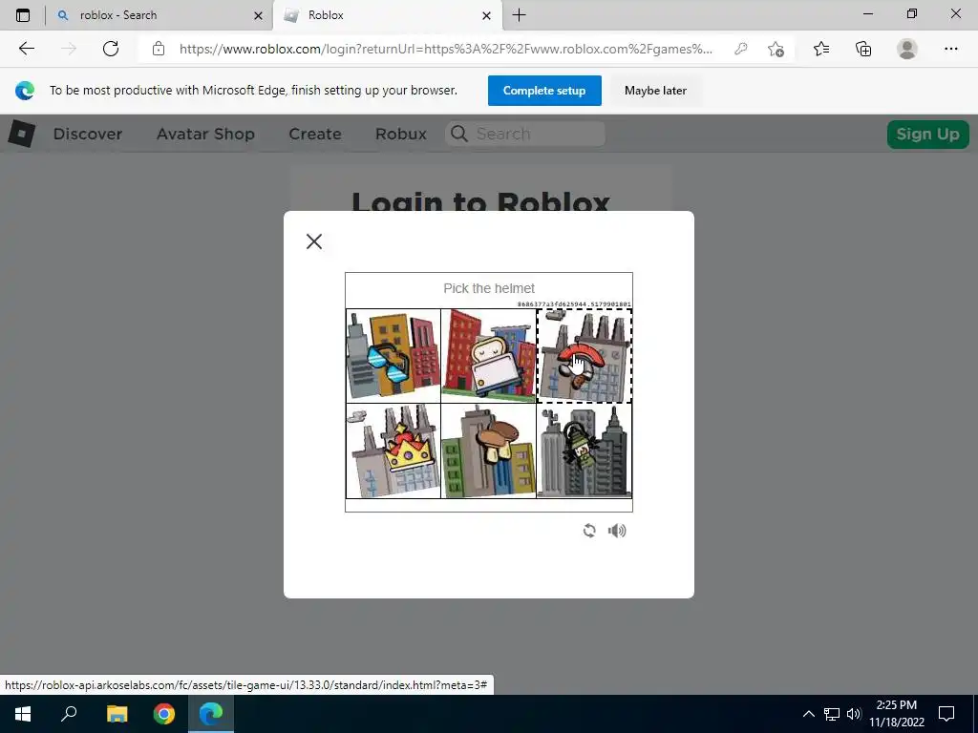Viewport: 978px width, 733px height.
Task: Reload the current page
Action: pyautogui.click(x=111, y=49)
